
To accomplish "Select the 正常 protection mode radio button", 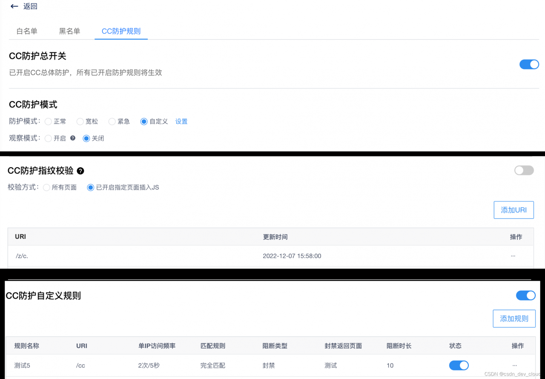I will pyautogui.click(x=48, y=121).
